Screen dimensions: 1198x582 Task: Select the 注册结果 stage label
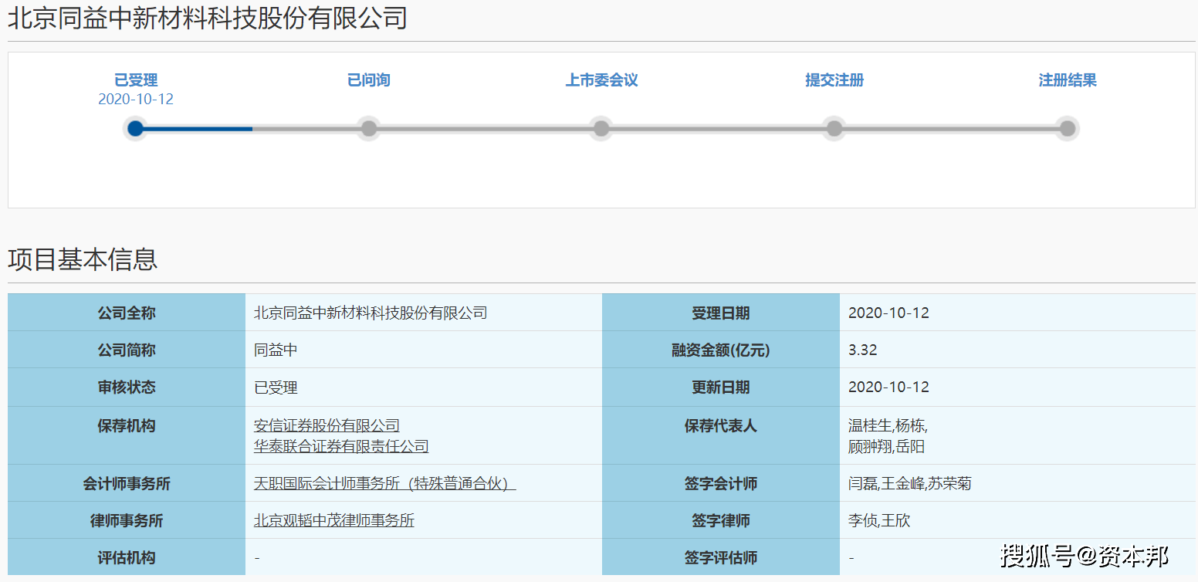tap(1067, 80)
